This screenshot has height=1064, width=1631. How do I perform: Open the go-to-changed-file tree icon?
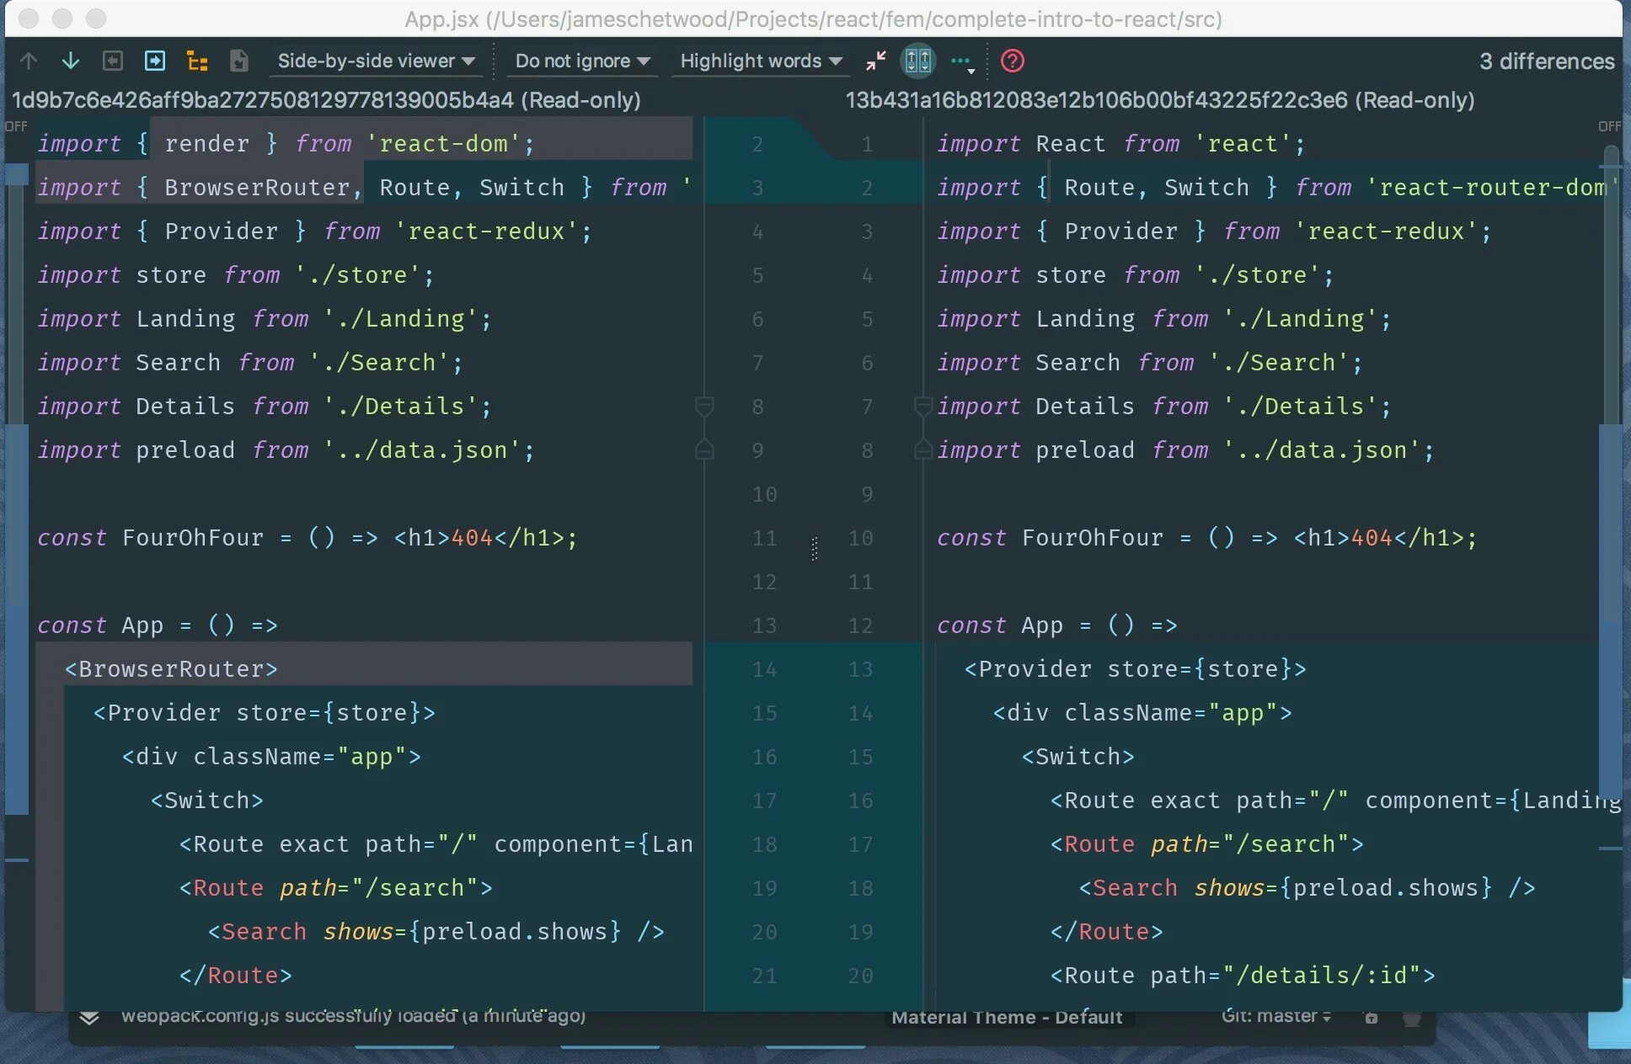tap(197, 61)
